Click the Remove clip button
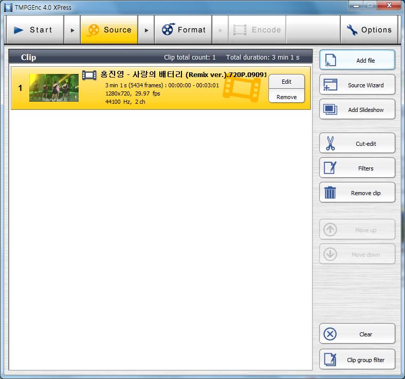 [x=357, y=193]
